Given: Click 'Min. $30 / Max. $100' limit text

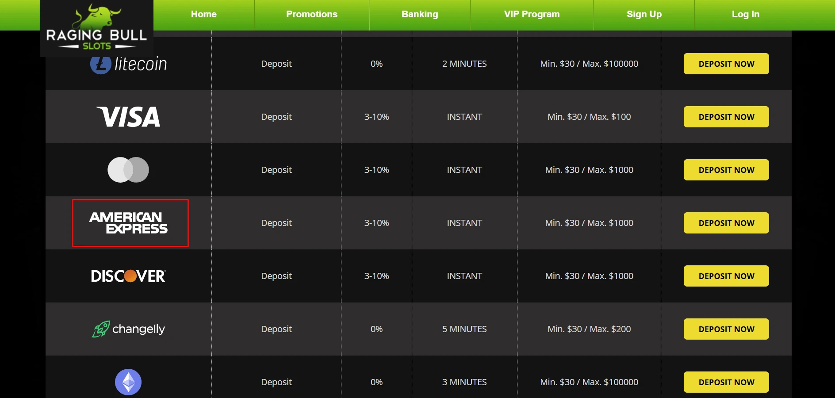Looking at the screenshot, I should [x=589, y=117].
